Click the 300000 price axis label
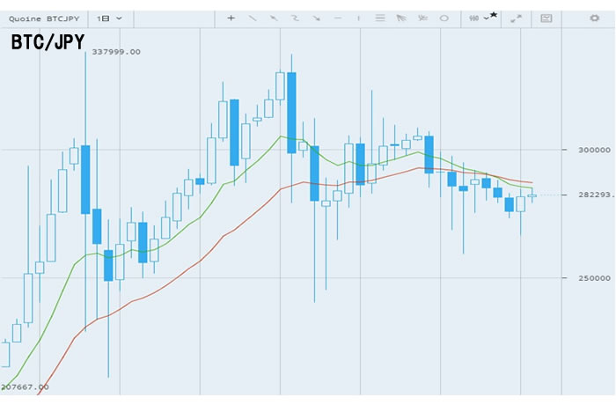The width and height of the screenshot is (616, 405). click(594, 150)
